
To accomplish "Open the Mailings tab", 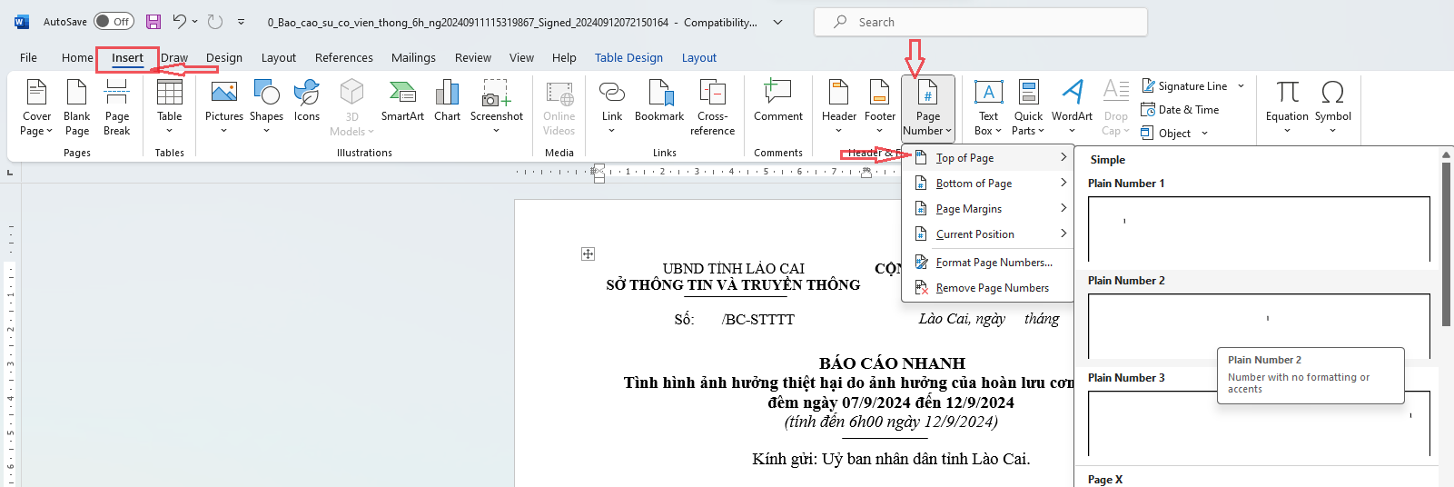I will [x=413, y=57].
